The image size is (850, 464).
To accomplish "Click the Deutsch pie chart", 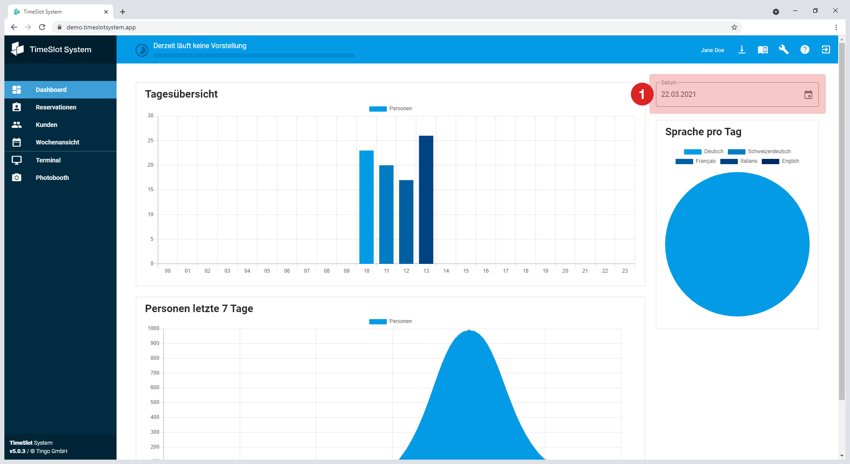I will coord(737,244).
